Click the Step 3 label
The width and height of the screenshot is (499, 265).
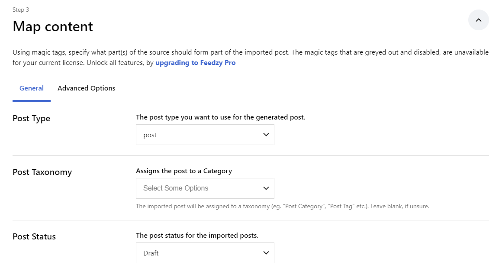tap(21, 9)
